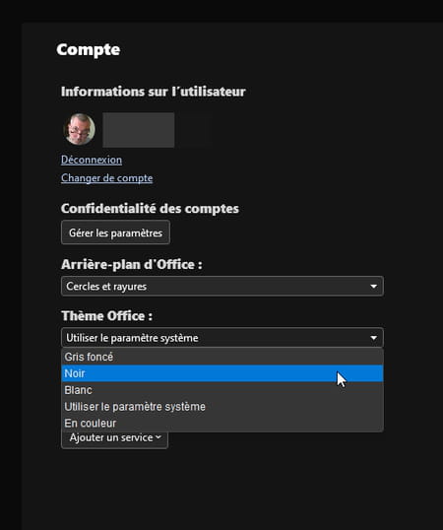Click the arrow on Thème Office dropdown
This screenshot has width=443, height=530.
[373, 338]
